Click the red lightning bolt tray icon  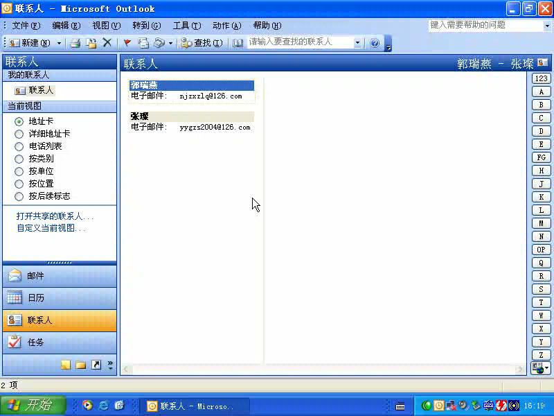(x=501, y=406)
